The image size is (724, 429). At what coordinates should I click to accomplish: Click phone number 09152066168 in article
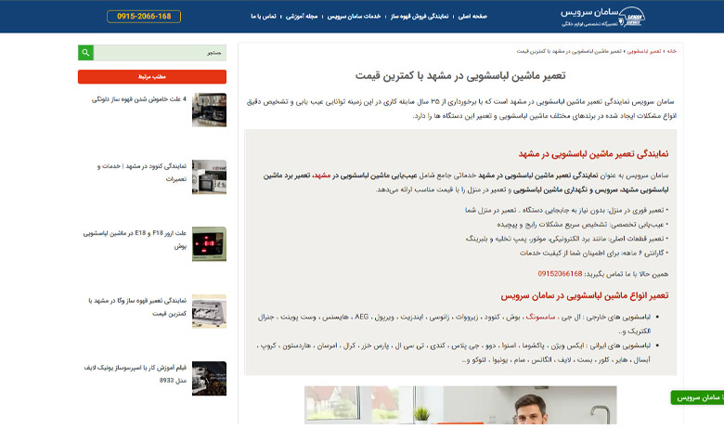click(560, 274)
